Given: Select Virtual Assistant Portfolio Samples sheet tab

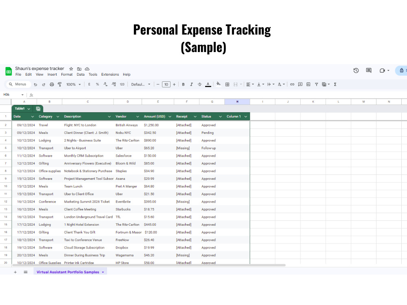Looking at the screenshot, I should tap(70, 272).
